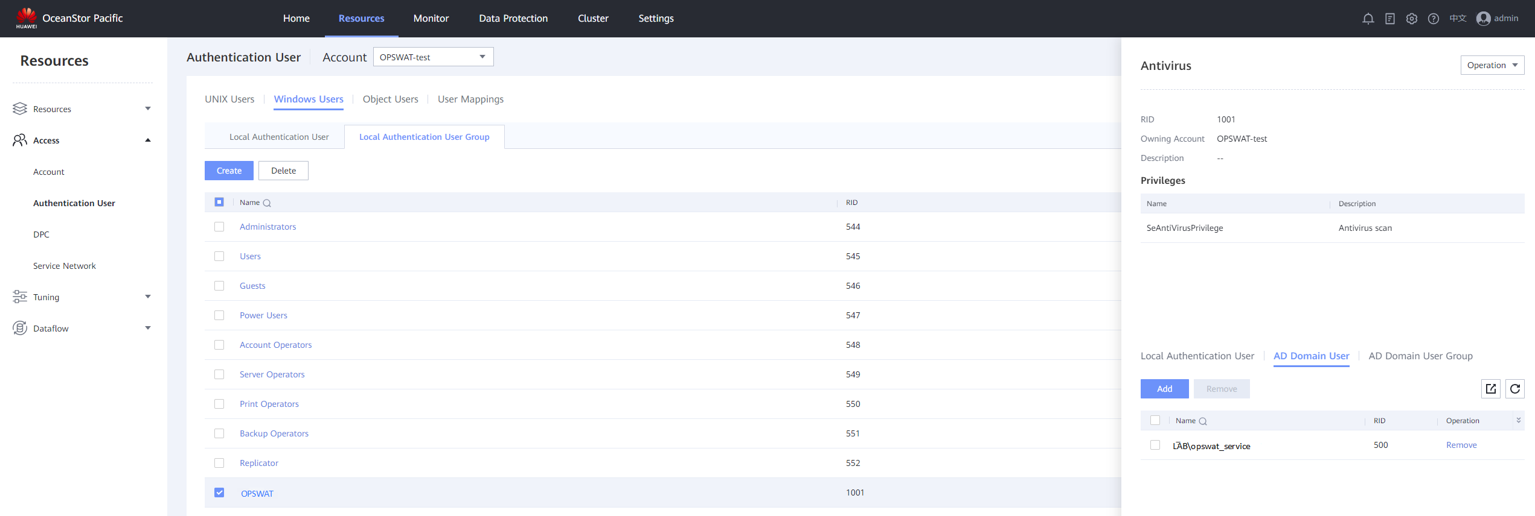
Task: Open the Administrators group link
Action: coord(268,227)
